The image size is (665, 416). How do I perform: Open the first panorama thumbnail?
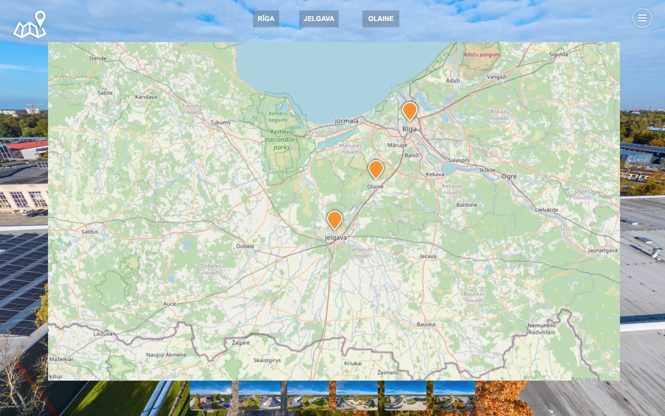pyautogui.click(x=211, y=395)
